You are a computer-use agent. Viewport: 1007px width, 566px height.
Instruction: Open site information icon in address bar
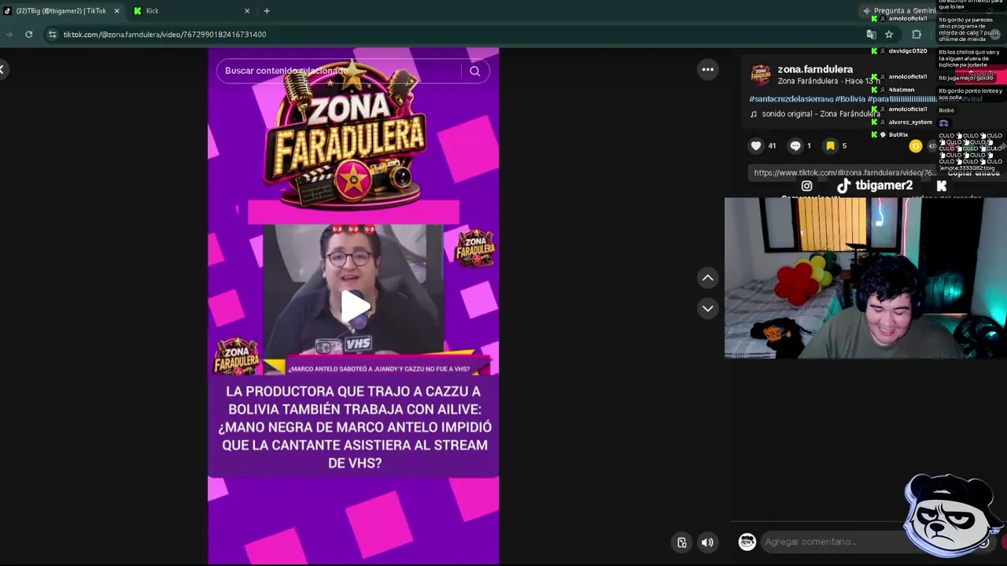coord(52,35)
